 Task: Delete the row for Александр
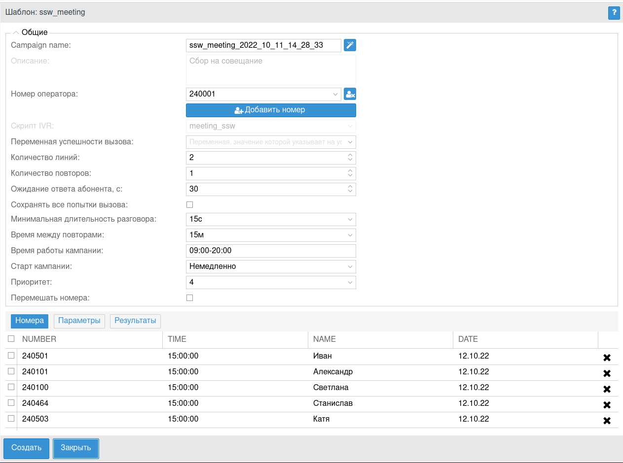(607, 373)
